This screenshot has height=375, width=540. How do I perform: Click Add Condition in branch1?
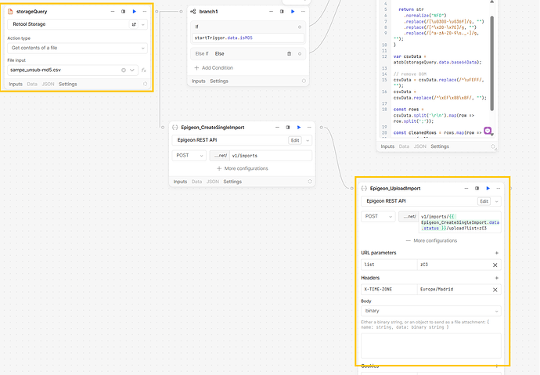[214, 68]
